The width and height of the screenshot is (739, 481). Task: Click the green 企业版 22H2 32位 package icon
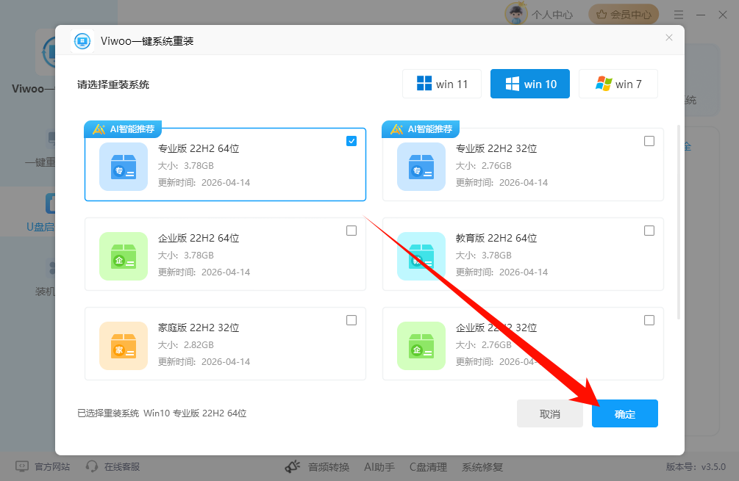(x=421, y=346)
